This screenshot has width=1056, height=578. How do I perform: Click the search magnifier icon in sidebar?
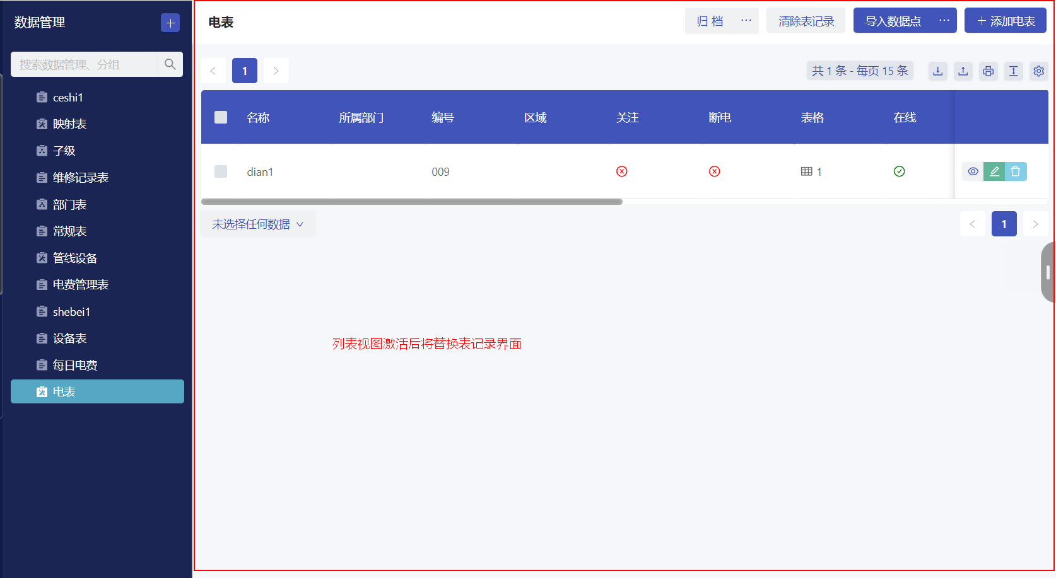pos(170,64)
